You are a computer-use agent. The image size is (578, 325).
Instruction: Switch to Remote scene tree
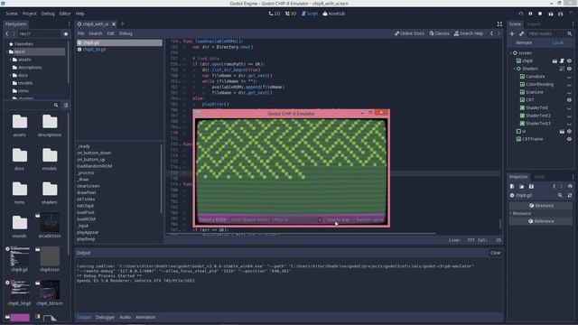[x=524, y=42]
